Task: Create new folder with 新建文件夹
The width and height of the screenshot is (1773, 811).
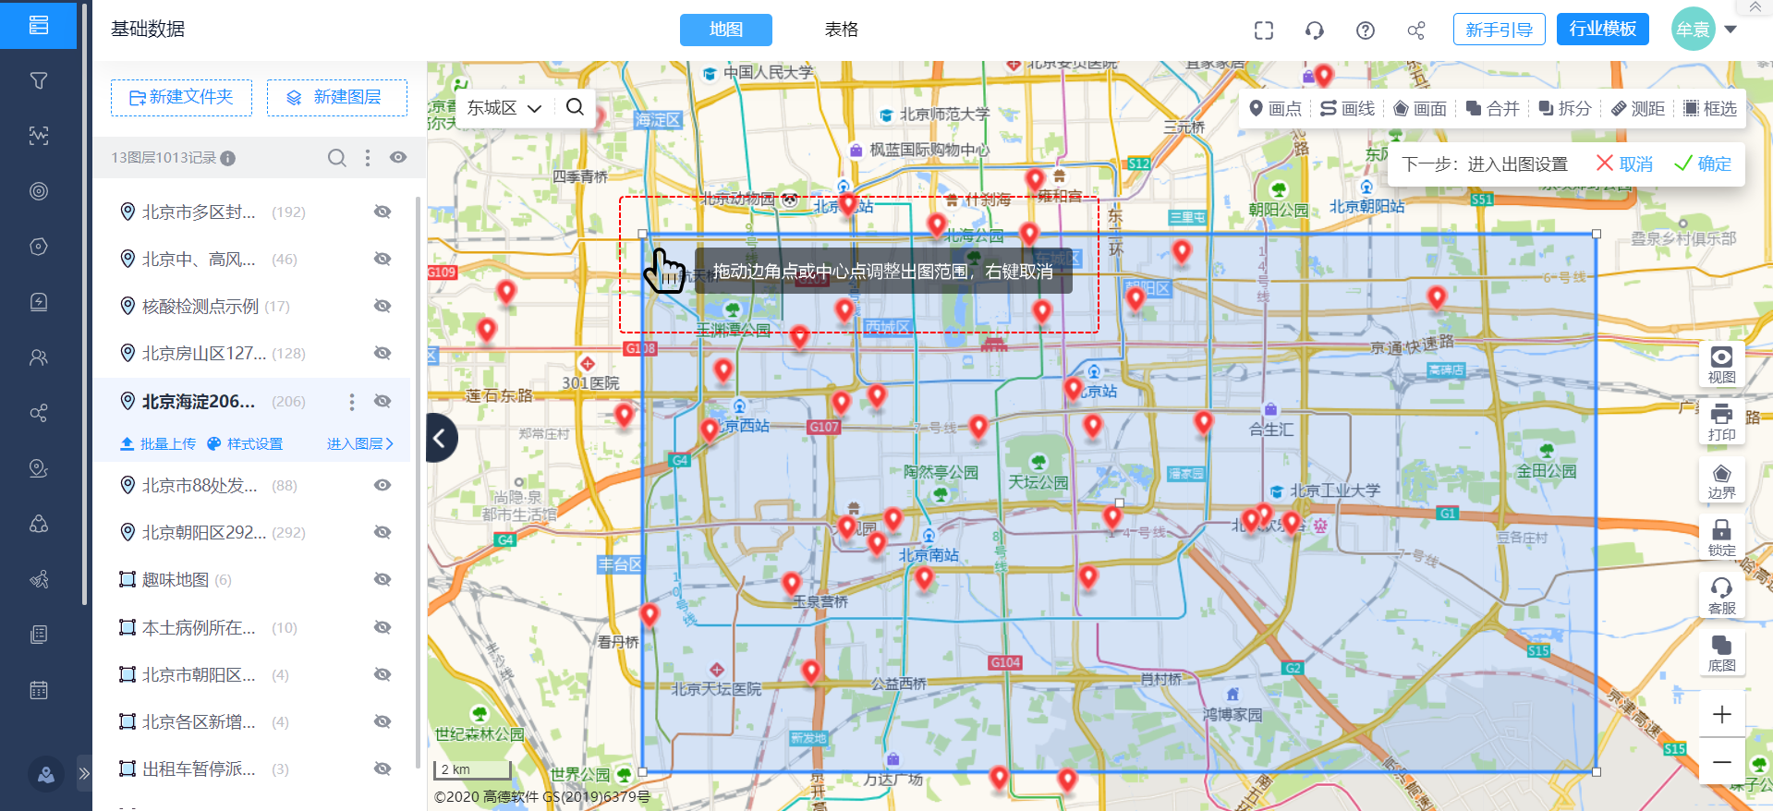Action: [181, 97]
